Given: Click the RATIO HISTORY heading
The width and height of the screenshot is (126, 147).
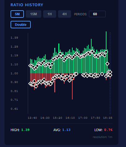Looking at the screenshot, I should [x=27, y=5].
